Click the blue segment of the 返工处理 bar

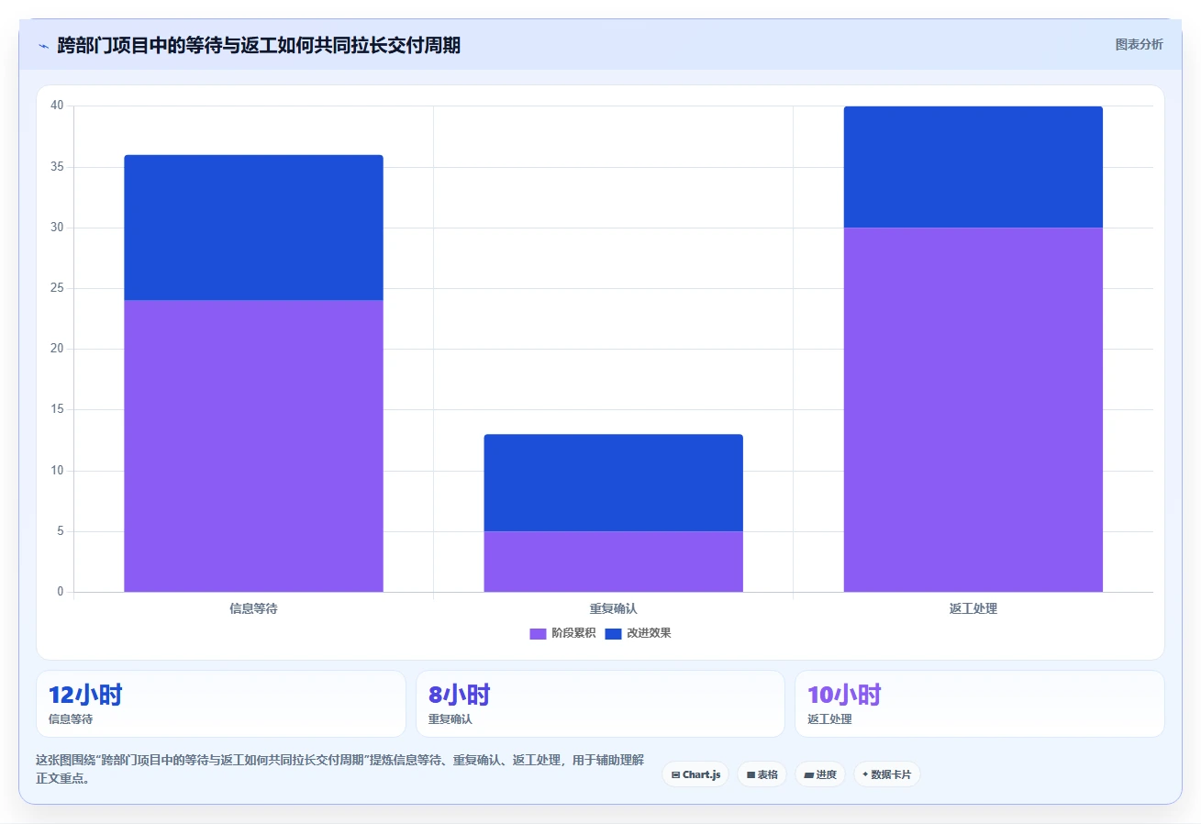tap(973, 167)
